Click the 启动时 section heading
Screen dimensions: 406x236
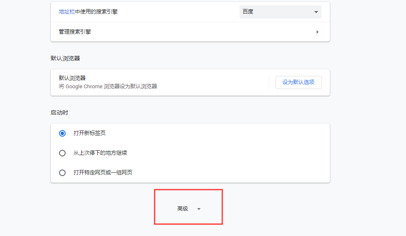tap(59, 113)
